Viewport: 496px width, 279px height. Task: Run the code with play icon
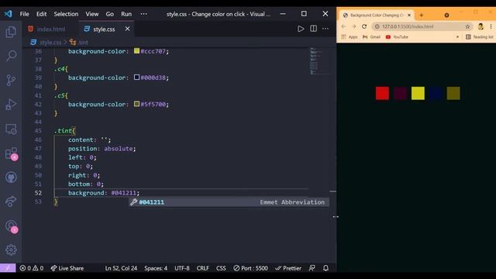[x=301, y=29]
